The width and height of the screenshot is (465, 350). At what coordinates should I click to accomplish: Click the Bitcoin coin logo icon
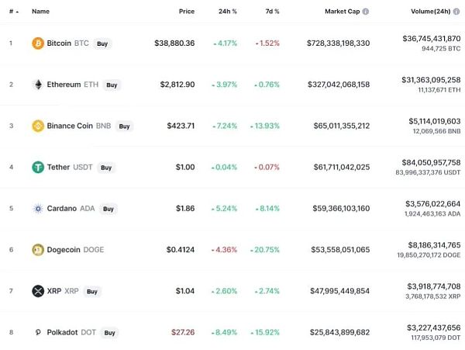(x=37, y=43)
